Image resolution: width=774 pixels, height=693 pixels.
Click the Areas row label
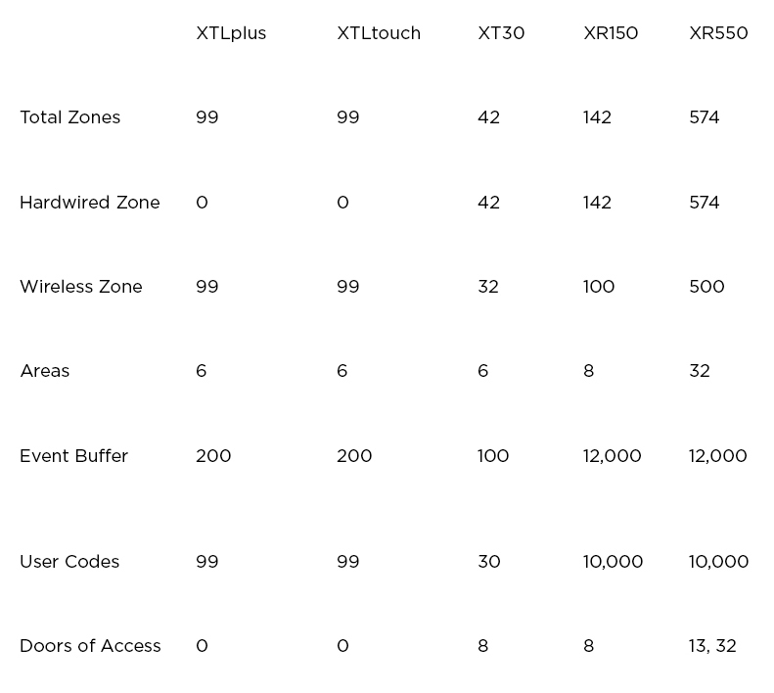pyautogui.click(x=45, y=371)
